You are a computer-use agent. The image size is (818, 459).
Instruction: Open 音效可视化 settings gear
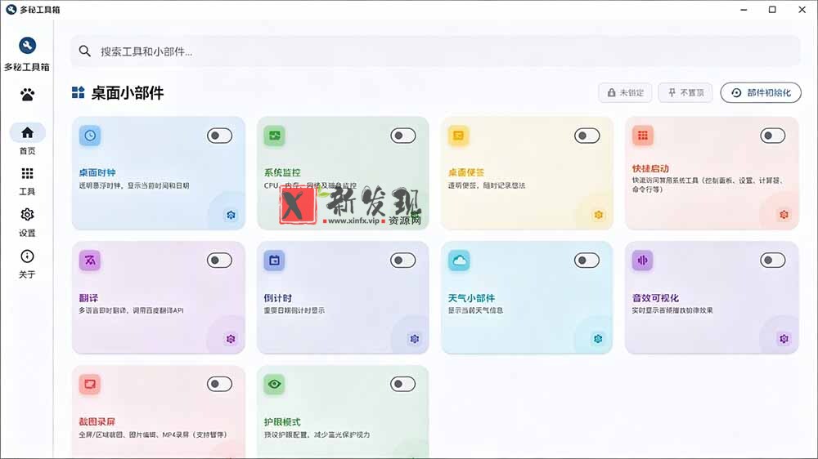point(784,339)
